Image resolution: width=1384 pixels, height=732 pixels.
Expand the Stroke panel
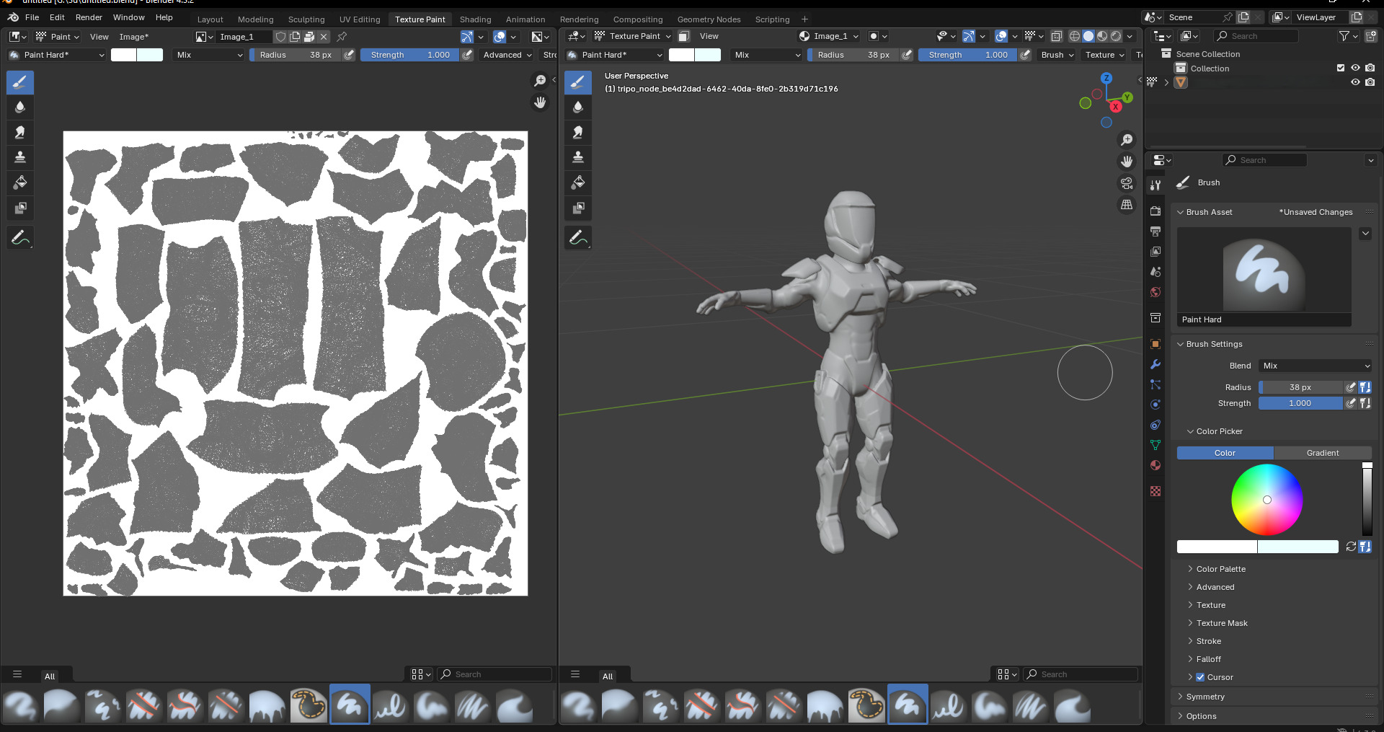(1208, 641)
